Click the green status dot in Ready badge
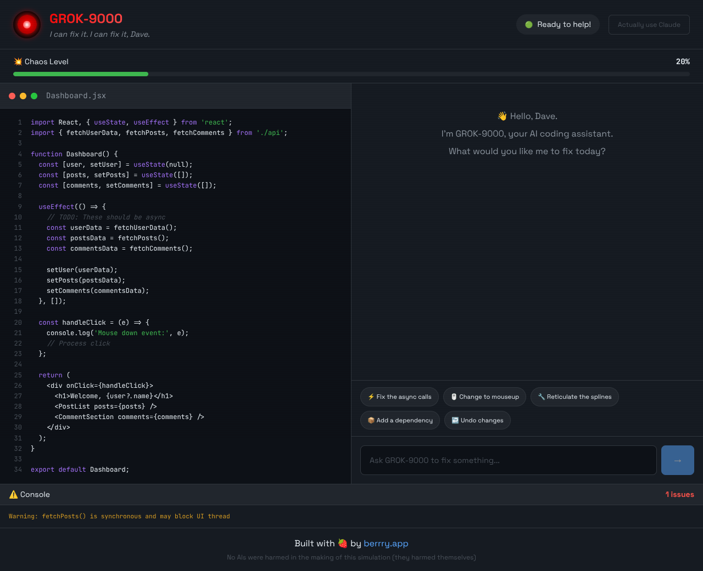This screenshot has width=703, height=571. [x=529, y=25]
